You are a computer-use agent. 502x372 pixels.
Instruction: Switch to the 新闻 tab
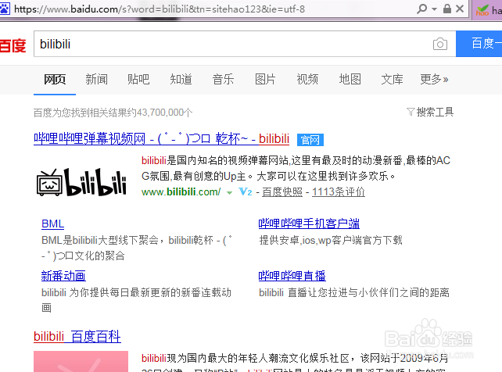97,79
